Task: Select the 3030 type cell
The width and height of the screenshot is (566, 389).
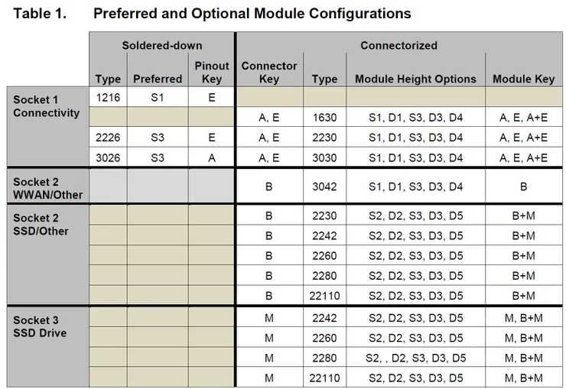Action: click(x=324, y=157)
